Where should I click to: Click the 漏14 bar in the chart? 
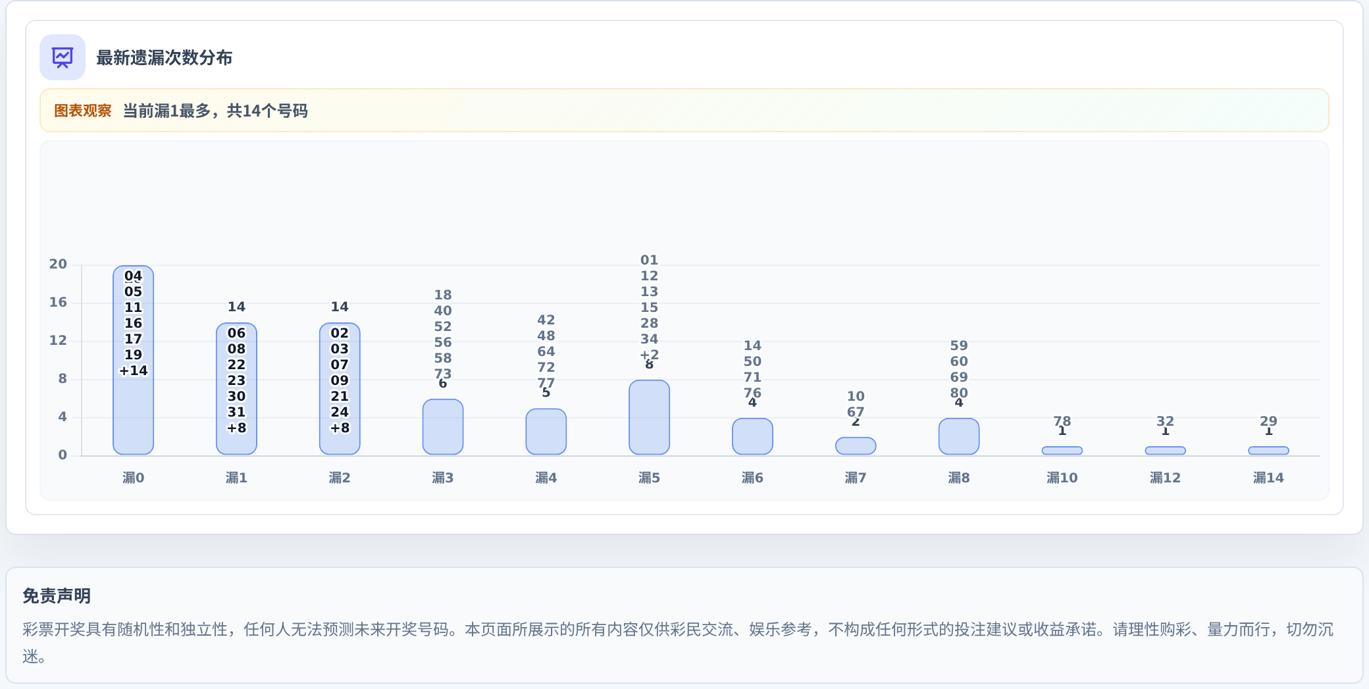[1268, 451]
